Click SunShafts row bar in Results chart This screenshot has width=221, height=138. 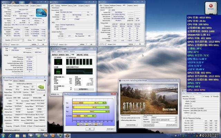[84, 116]
